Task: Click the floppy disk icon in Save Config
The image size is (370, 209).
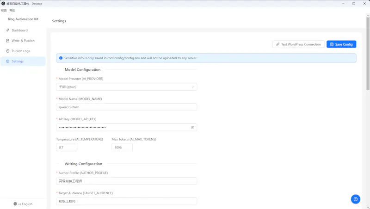Action: [x=332, y=44]
